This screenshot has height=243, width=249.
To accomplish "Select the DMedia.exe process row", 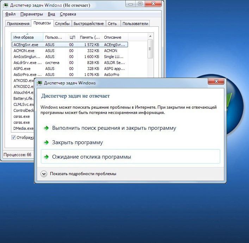I will [23, 128].
